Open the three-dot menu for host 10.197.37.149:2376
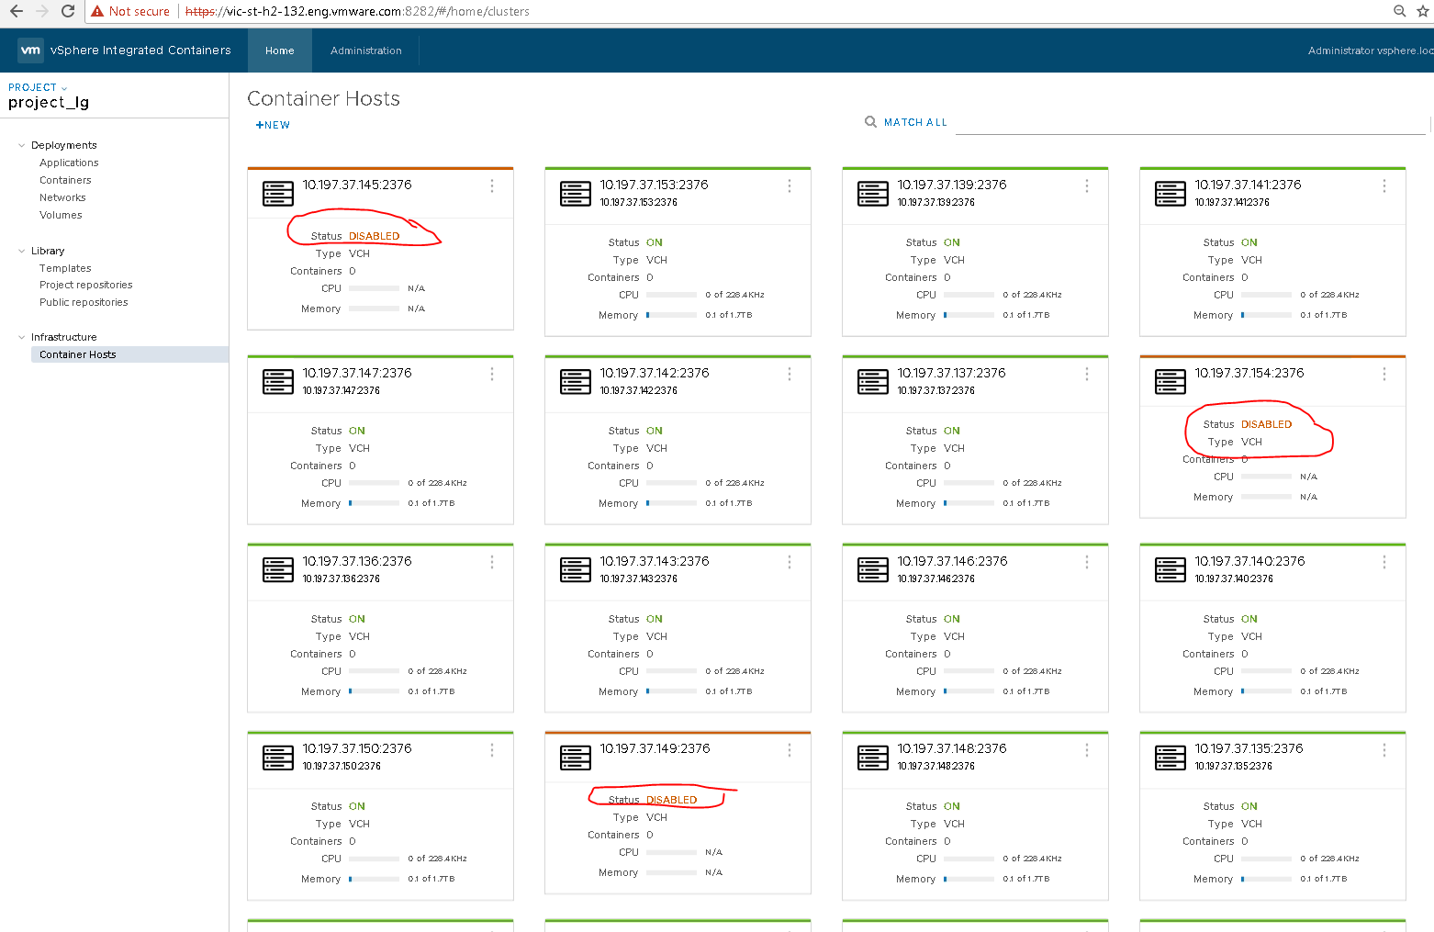The width and height of the screenshot is (1434, 932). [x=790, y=750]
